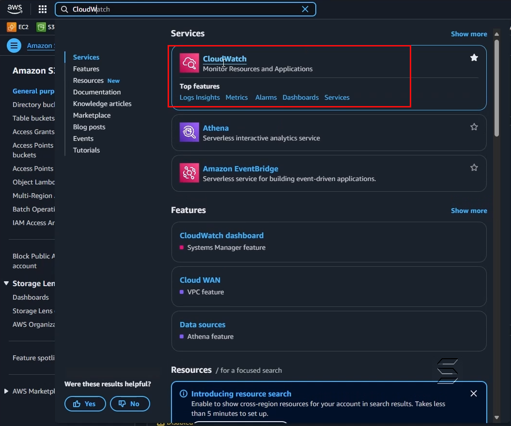The height and width of the screenshot is (426, 511).
Task: Open Storage Lens Dashboards in sidebar
Action: tap(31, 297)
